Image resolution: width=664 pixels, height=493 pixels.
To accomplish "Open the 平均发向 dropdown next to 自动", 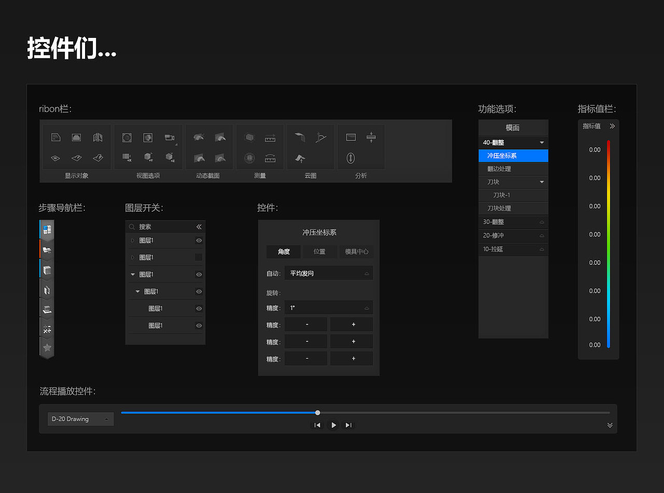I will pyautogui.click(x=328, y=273).
